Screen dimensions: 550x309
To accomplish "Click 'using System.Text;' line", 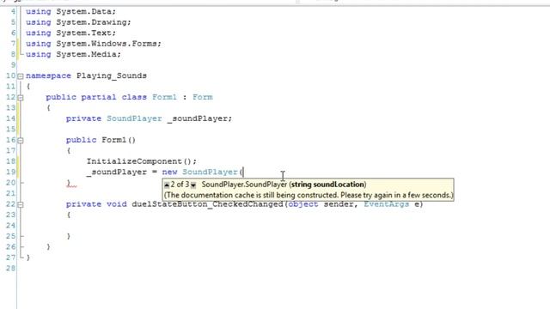I will click(x=70, y=33).
